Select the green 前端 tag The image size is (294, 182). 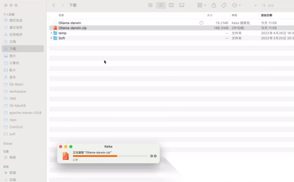click(23, 173)
